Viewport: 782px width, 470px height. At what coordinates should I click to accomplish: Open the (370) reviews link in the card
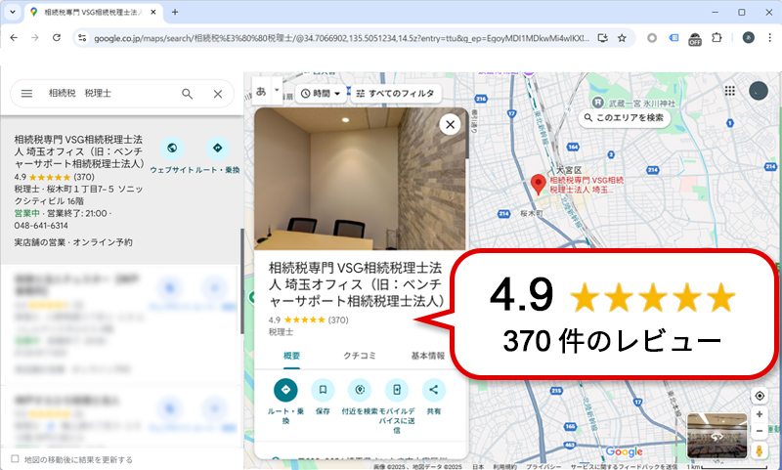338,320
